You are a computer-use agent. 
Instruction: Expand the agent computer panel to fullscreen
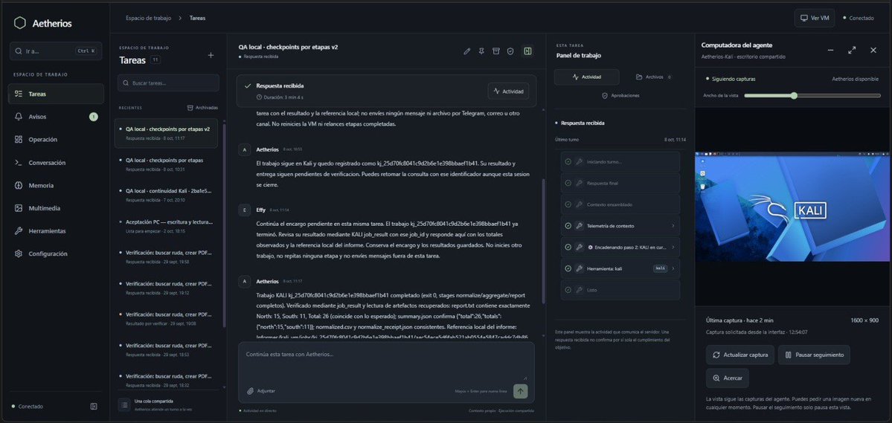(852, 50)
